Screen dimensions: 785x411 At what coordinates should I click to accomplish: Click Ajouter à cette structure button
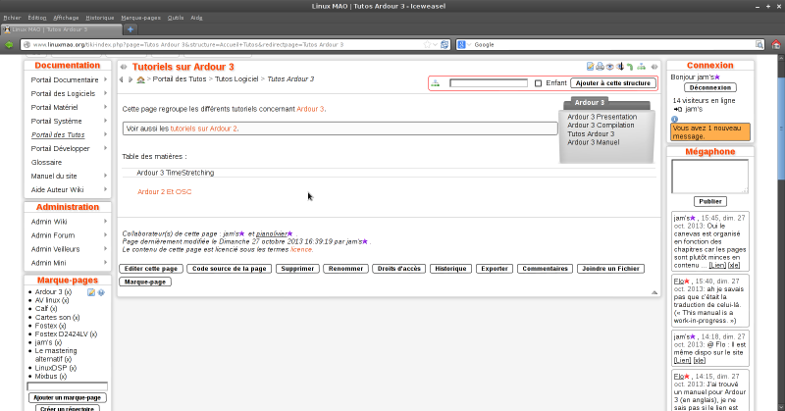[x=612, y=83]
